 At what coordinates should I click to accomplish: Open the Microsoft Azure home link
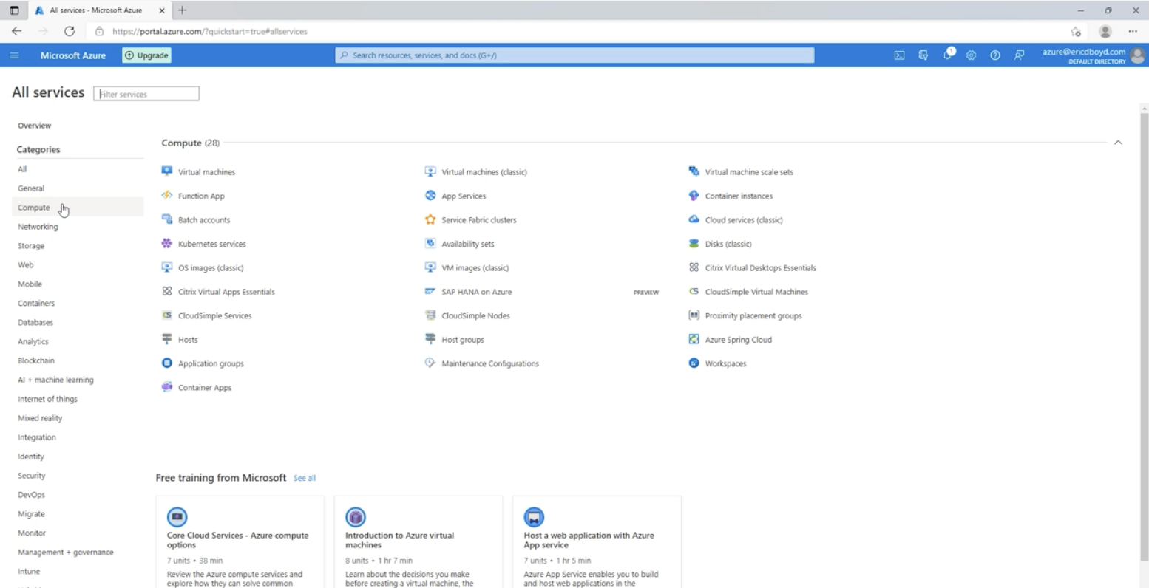coord(73,55)
